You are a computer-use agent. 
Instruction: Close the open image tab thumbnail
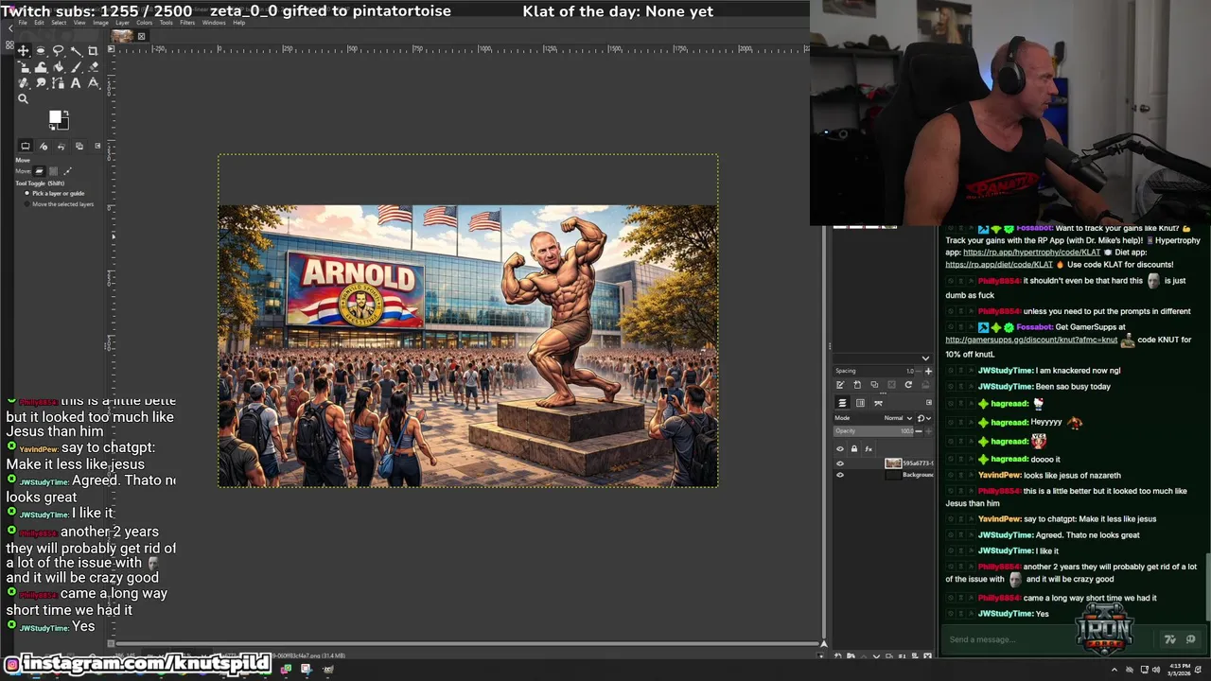coord(141,36)
